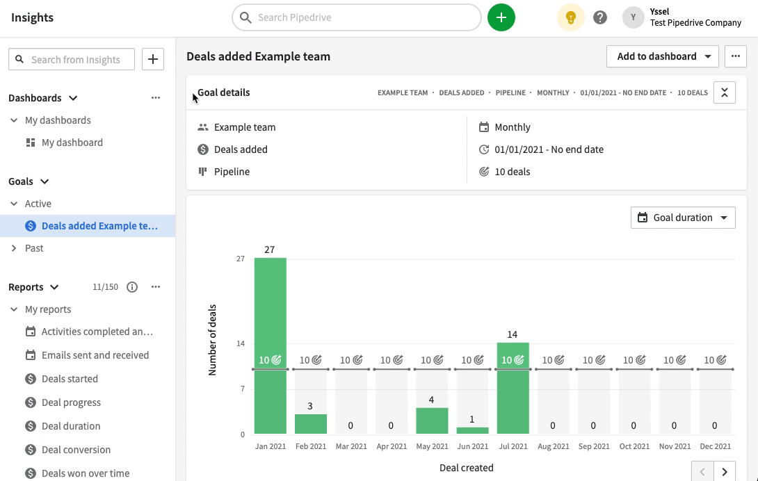The height and width of the screenshot is (481, 758).
Task: Select the Deals added Example team goal
Action: (x=88, y=226)
